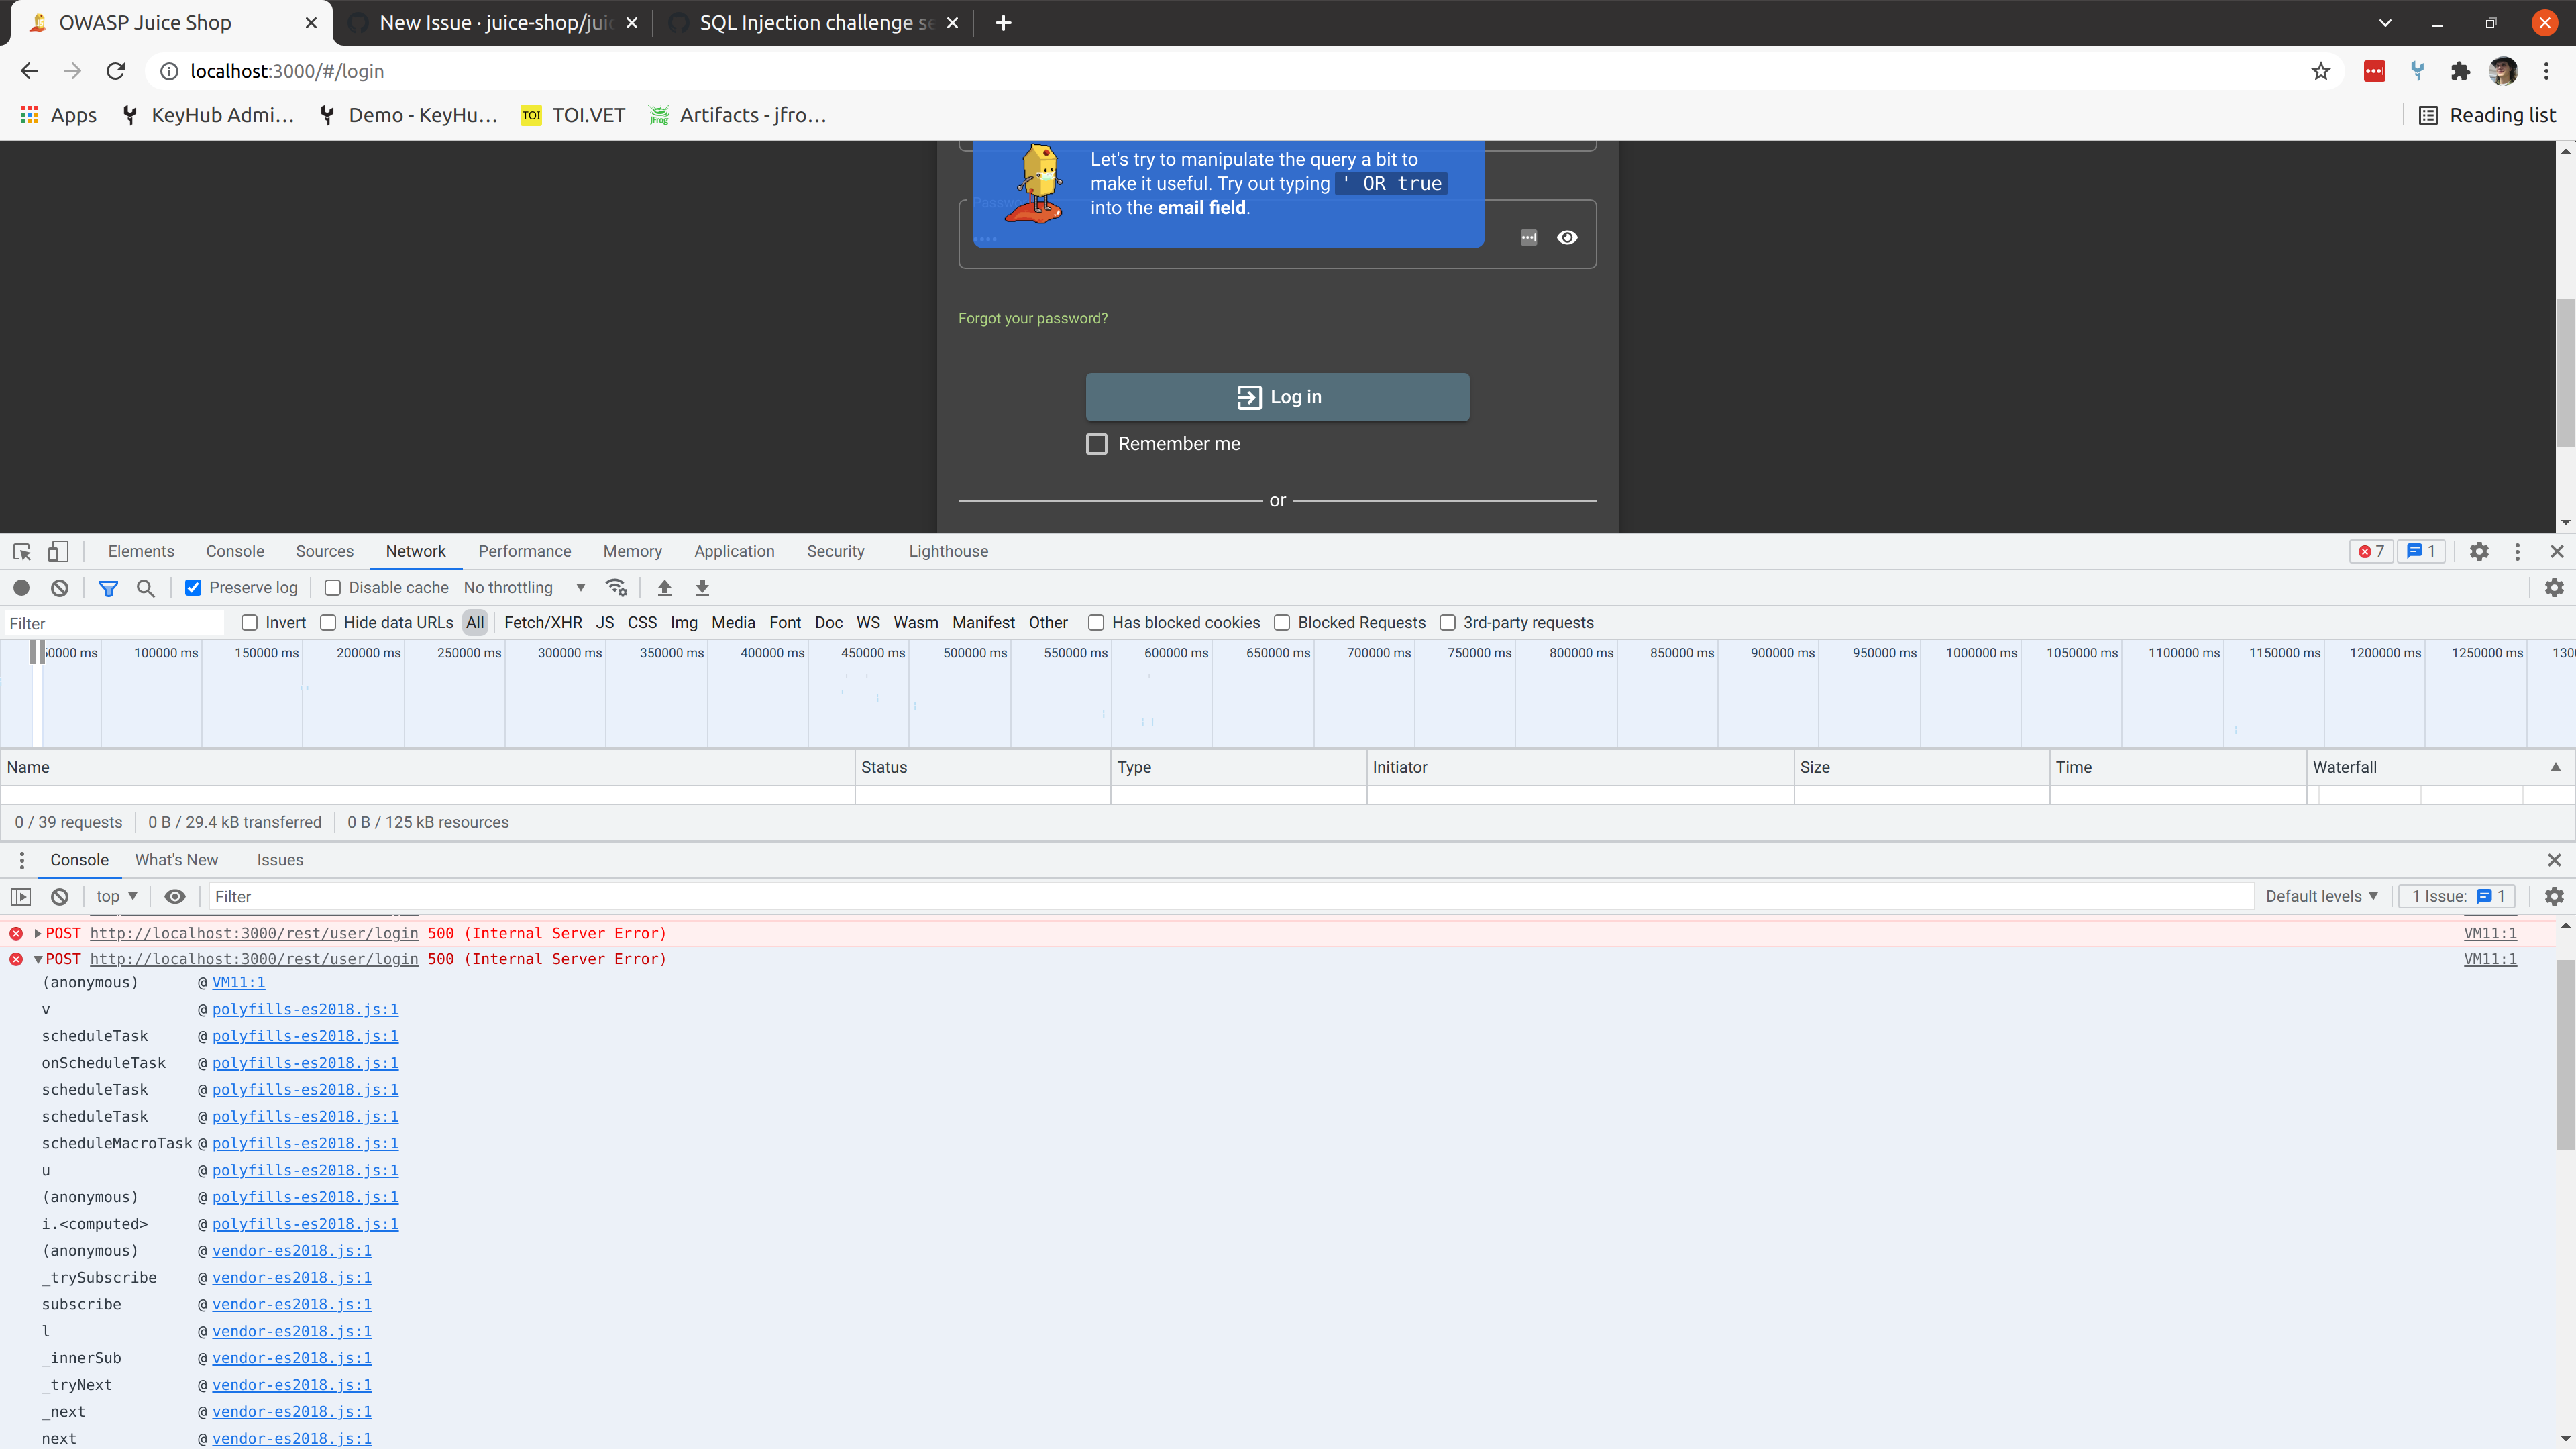Click the Log in button
The height and width of the screenshot is (1449, 2576).
click(1277, 397)
